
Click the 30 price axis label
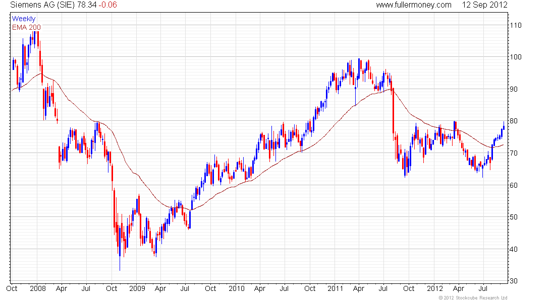tap(514, 281)
